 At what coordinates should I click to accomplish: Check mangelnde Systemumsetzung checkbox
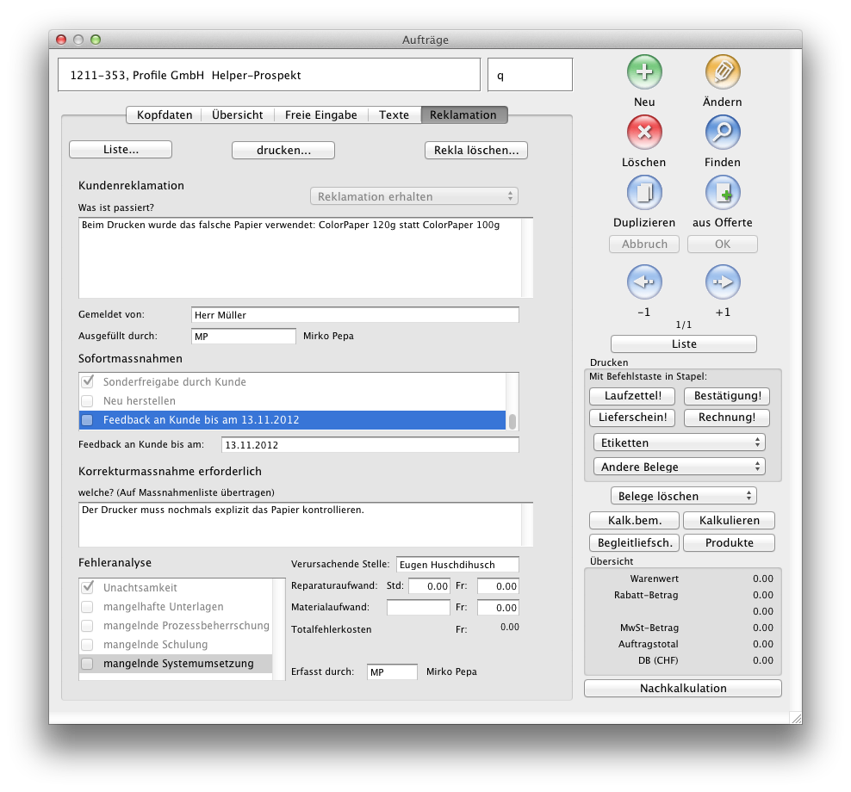pyautogui.click(x=87, y=664)
